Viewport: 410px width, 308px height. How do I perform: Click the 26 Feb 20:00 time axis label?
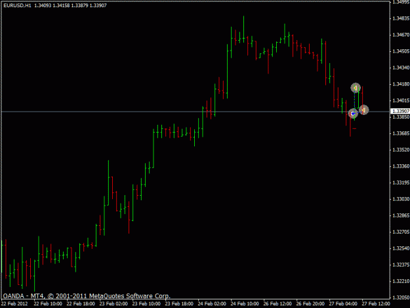tap(310, 304)
